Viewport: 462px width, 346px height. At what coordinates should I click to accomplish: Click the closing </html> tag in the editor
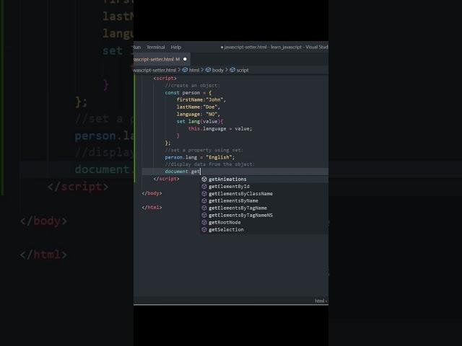pos(152,208)
